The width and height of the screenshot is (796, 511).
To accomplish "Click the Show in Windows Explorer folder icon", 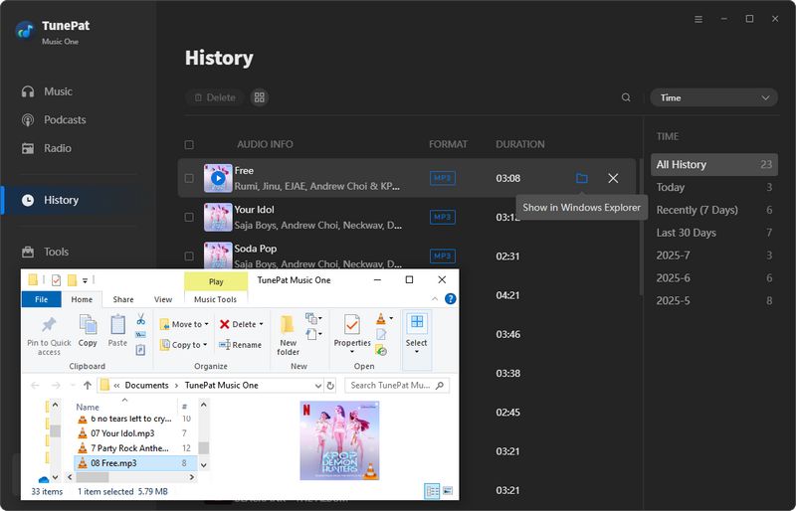I will [582, 178].
